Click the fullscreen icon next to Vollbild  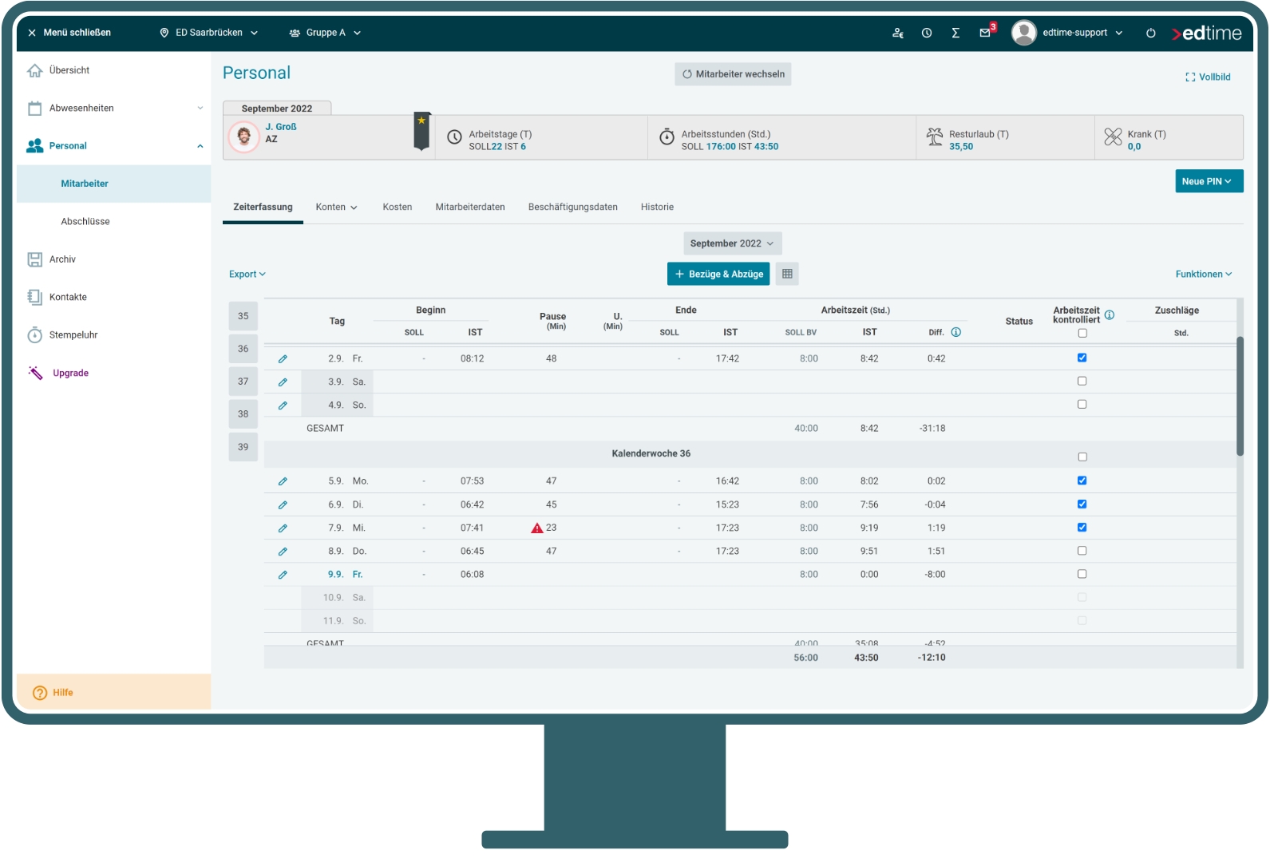point(1190,77)
